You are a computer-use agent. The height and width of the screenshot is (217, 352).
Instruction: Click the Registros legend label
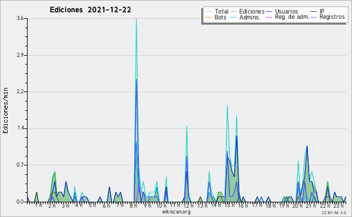[x=332, y=17]
